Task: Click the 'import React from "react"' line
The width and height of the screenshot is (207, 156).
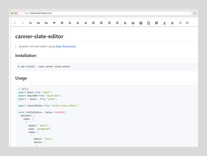Action: (x=35, y=92)
